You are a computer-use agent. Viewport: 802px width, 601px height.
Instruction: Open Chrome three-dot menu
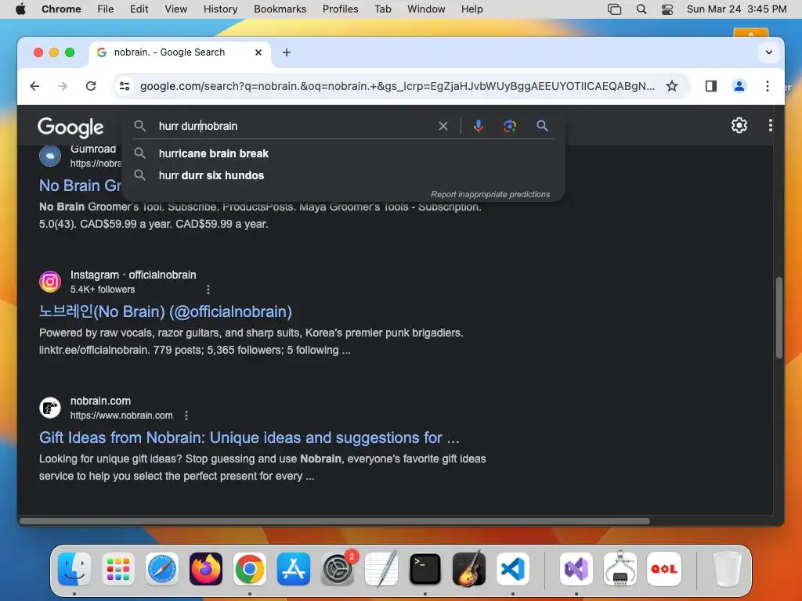click(767, 86)
